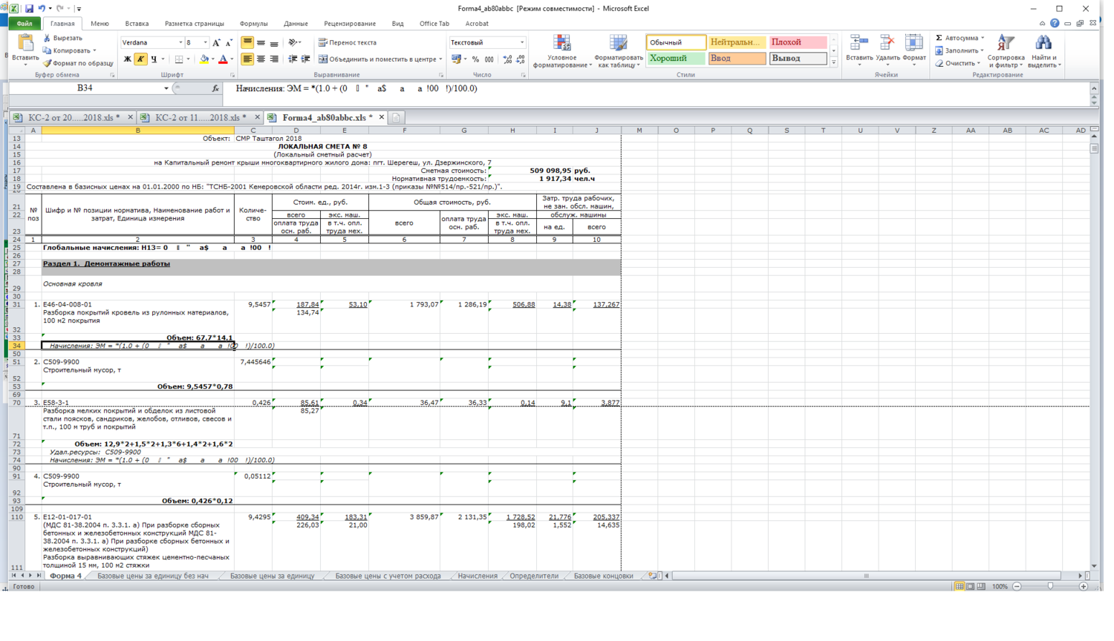Apply yellow fill color to cell
This screenshot has height=641, width=1114.
click(x=204, y=59)
